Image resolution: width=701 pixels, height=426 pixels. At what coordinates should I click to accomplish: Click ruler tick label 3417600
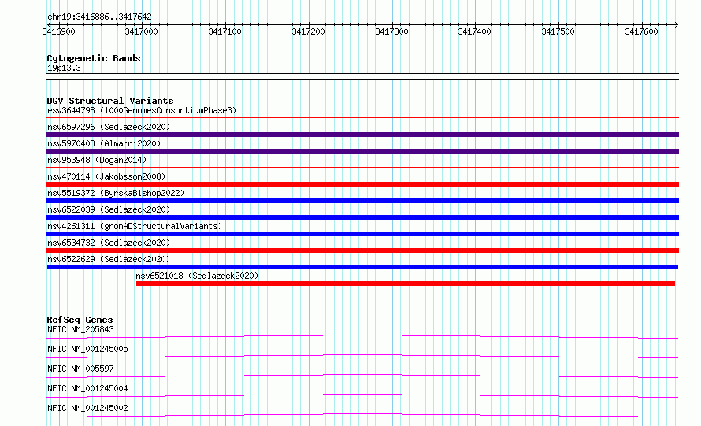point(642,31)
